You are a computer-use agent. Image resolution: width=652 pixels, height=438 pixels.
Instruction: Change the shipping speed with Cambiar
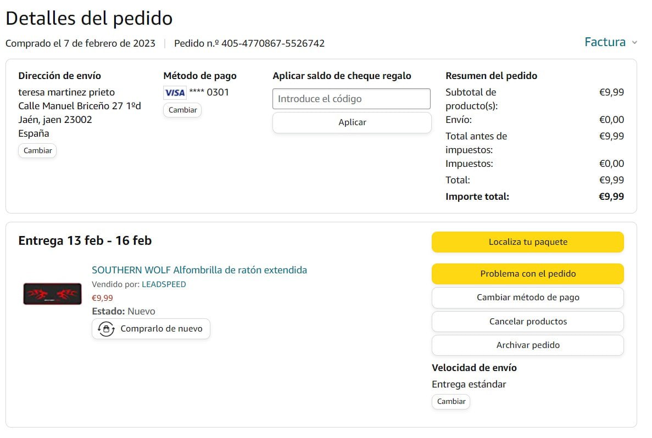tap(451, 401)
